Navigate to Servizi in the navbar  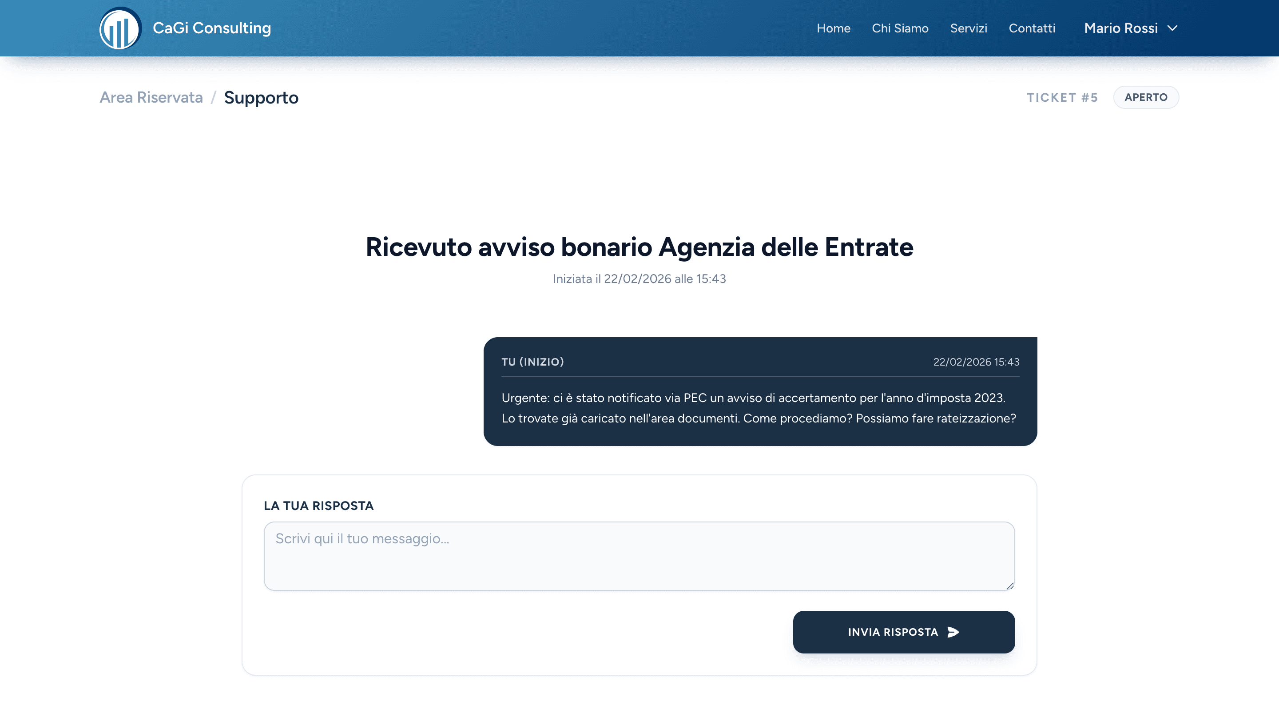(x=968, y=28)
